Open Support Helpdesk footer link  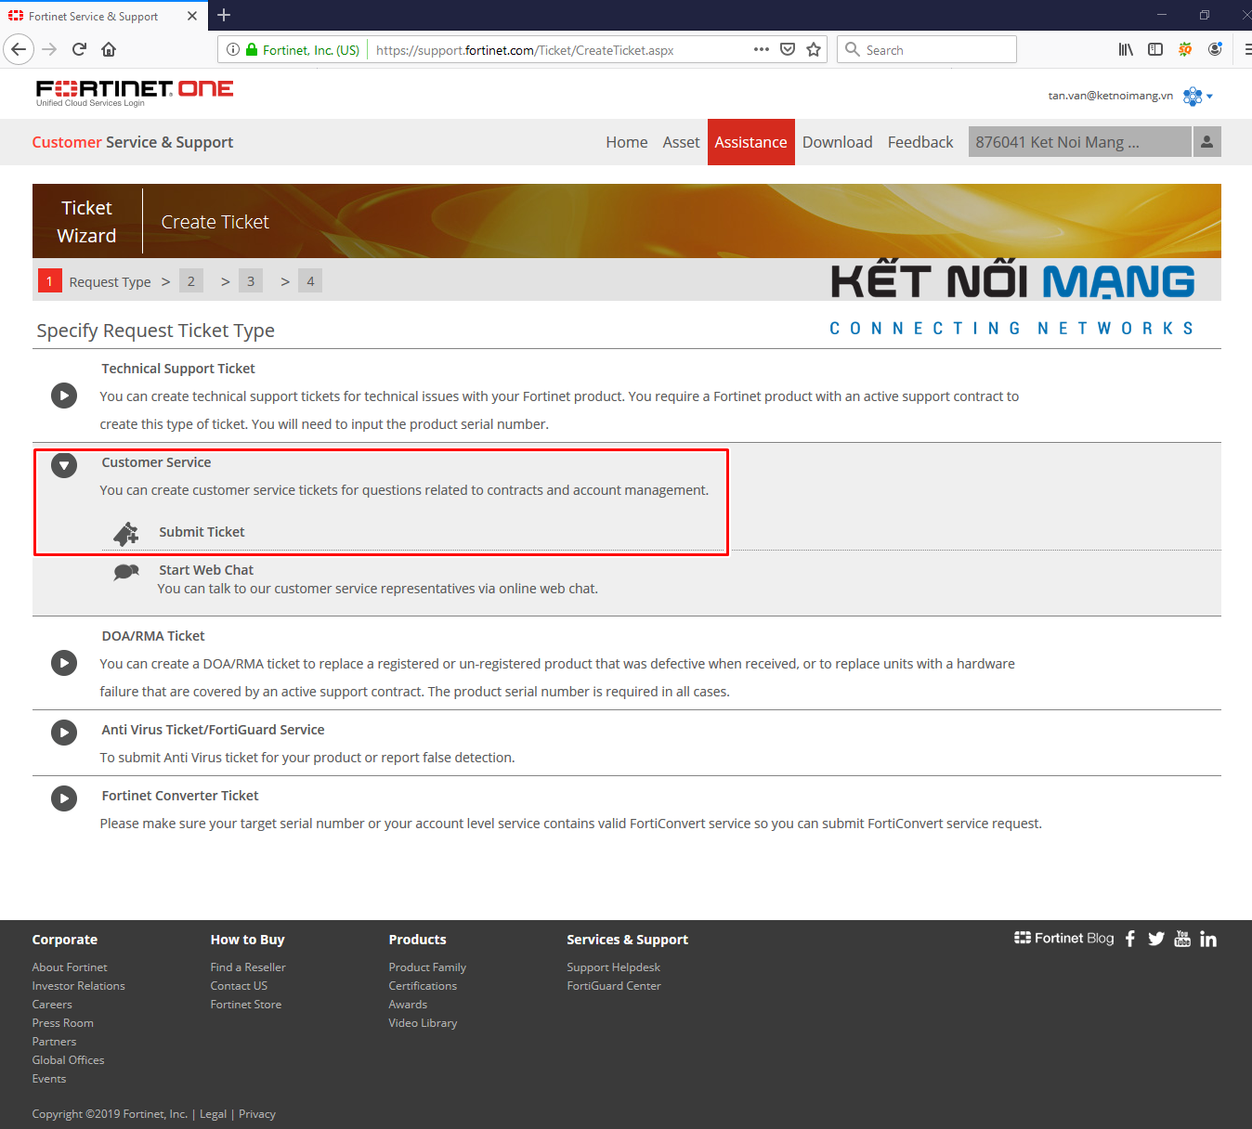(614, 967)
